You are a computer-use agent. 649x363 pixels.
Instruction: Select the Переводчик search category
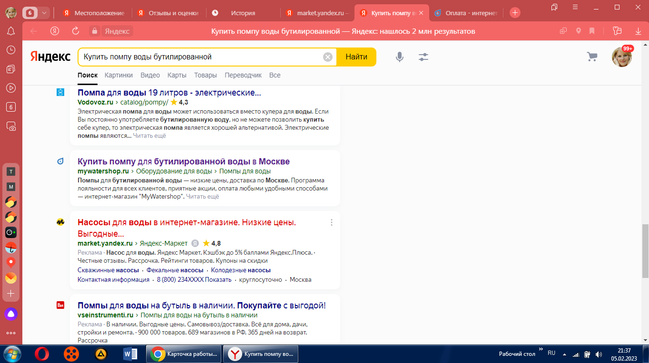point(243,75)
